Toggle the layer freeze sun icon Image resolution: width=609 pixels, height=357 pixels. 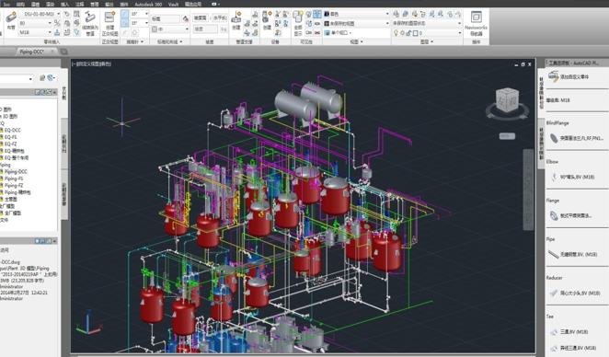pyautogui.click(x=402, y=33)
